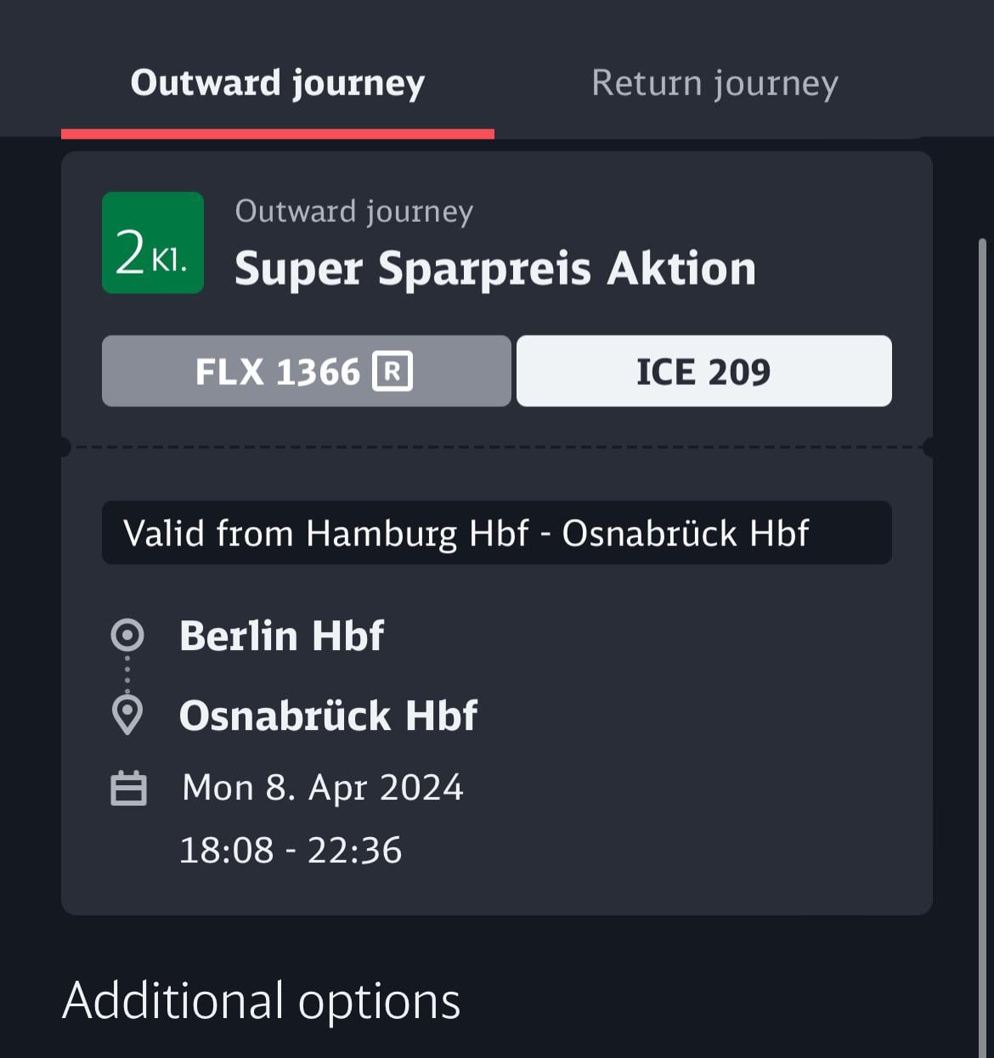Click the Valid from Hamburg Hbf notice
This screenshot has width=994, height=1058.
pyautogui.click(x=497, y=533)
